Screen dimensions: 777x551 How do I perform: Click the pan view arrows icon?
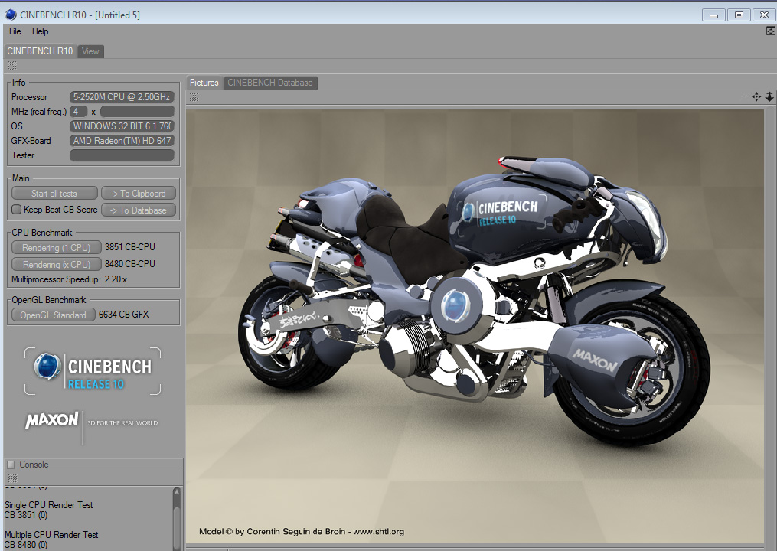(x=756, y=96)
